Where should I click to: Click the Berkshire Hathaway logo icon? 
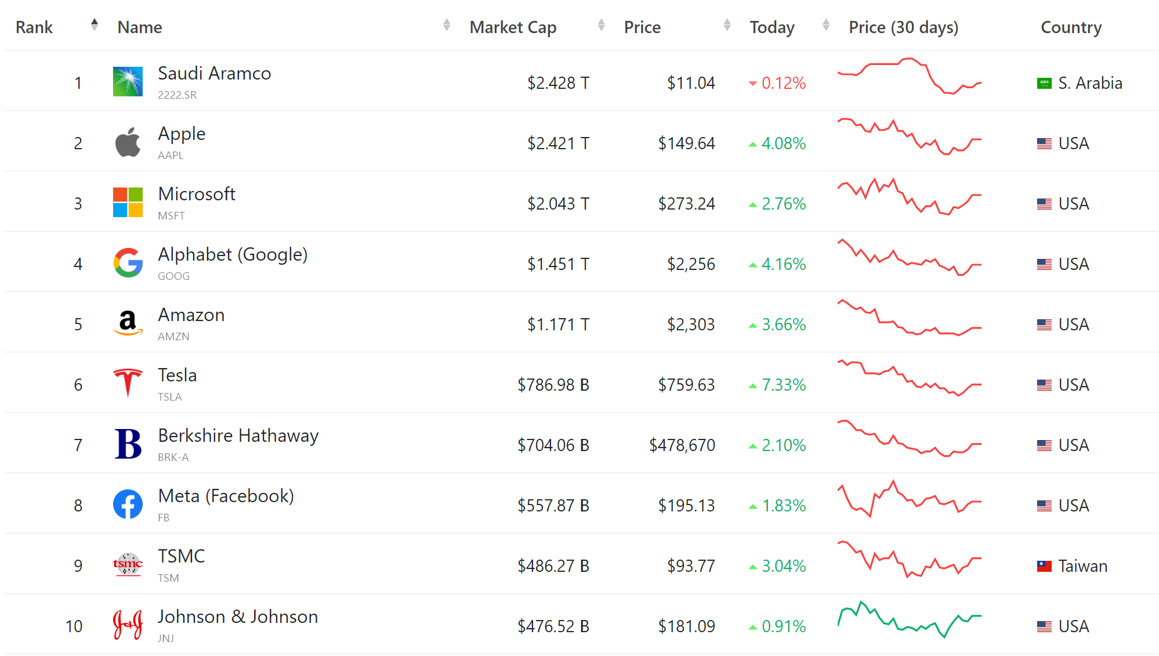pyautogui.click(x=128, y=444)
